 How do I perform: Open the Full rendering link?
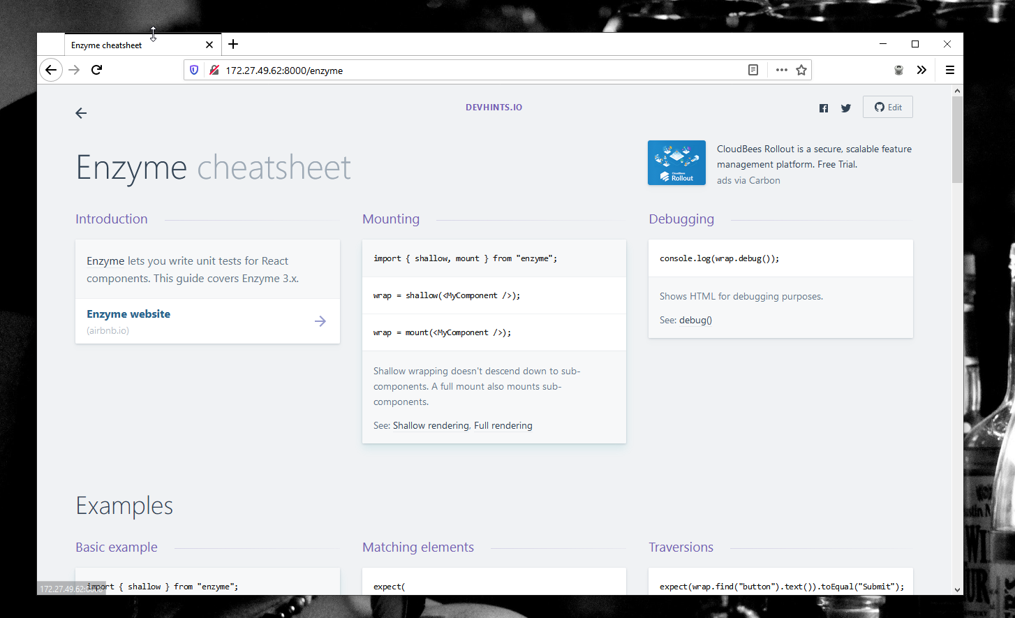click(503, 426)
